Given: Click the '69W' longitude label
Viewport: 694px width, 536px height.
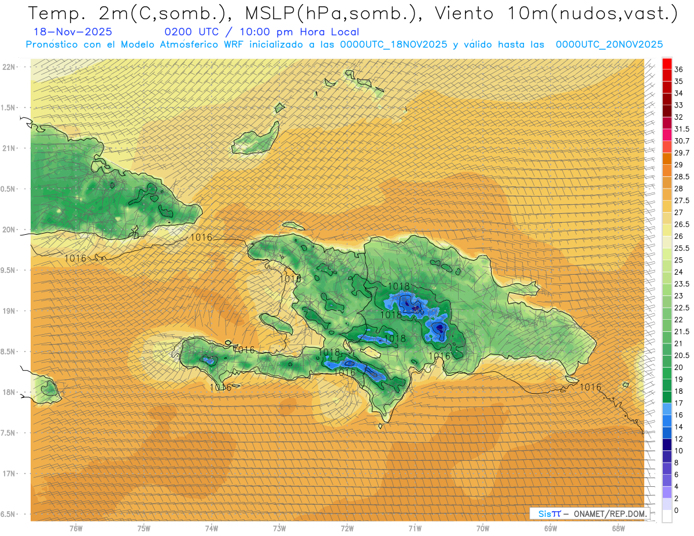Looking at the screenshot, I should pyautogui.click(x=551, y=528).
